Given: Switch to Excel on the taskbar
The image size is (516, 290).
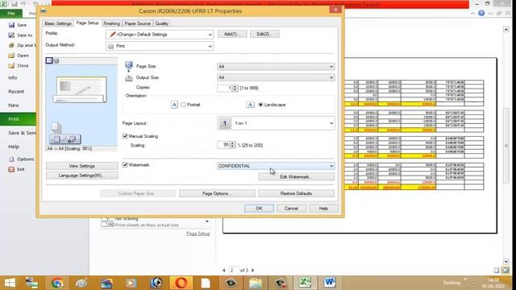Looking at the screenshot, I should [305, 283].
